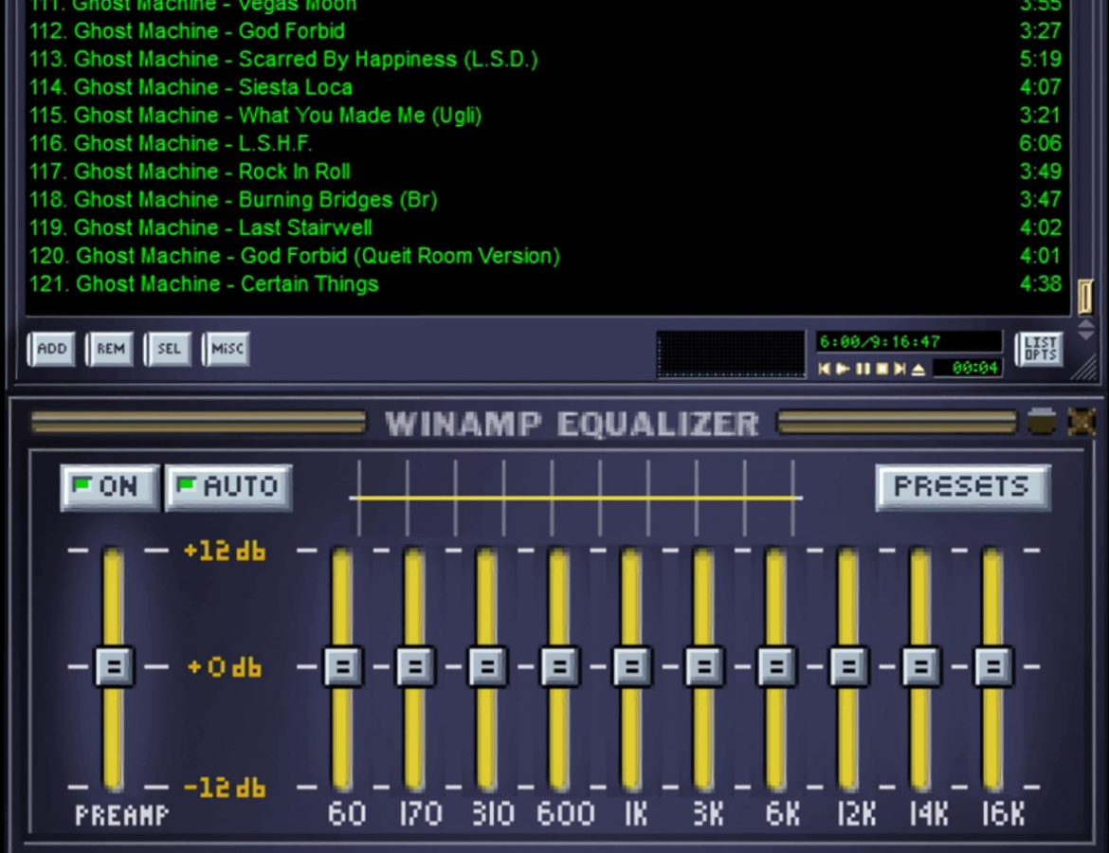Image resolution: width=1109 pixels, height=853 pixels.
Task: Open the REM remove menu
Action: (110, 349)
